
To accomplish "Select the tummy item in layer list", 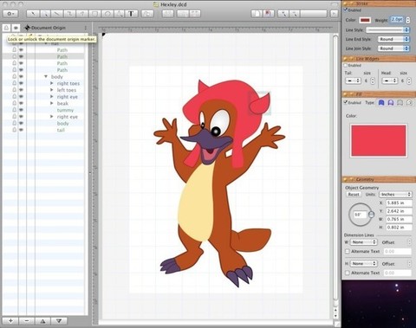I will point(65,110).
